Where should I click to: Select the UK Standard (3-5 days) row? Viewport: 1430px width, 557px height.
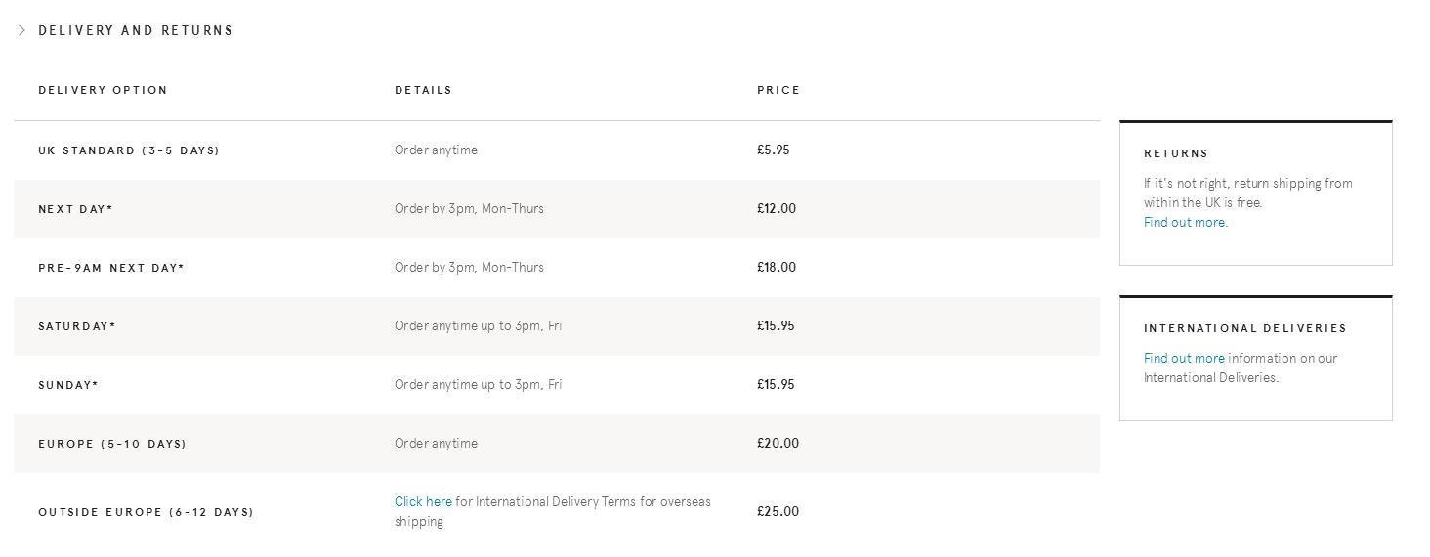129,150
